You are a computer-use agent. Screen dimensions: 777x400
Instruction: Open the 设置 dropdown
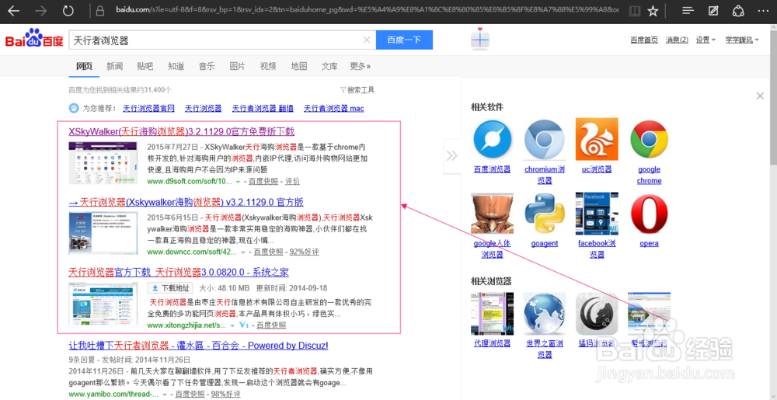tap(706, 40)
